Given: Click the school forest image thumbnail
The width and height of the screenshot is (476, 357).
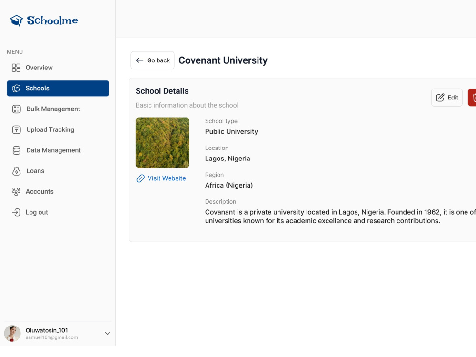Looking at the screenshot, I should [162, 142].
